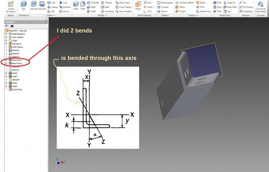This screenshot has width=269, height=172.
Task: Start a new 2D sketch
Action: 11,7
